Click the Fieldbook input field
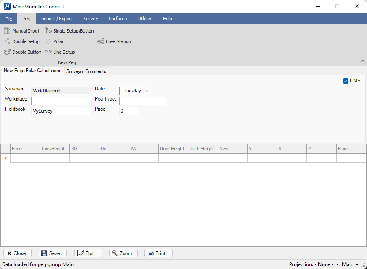Viewport: 367px width, 269px height. click(61, 111)
